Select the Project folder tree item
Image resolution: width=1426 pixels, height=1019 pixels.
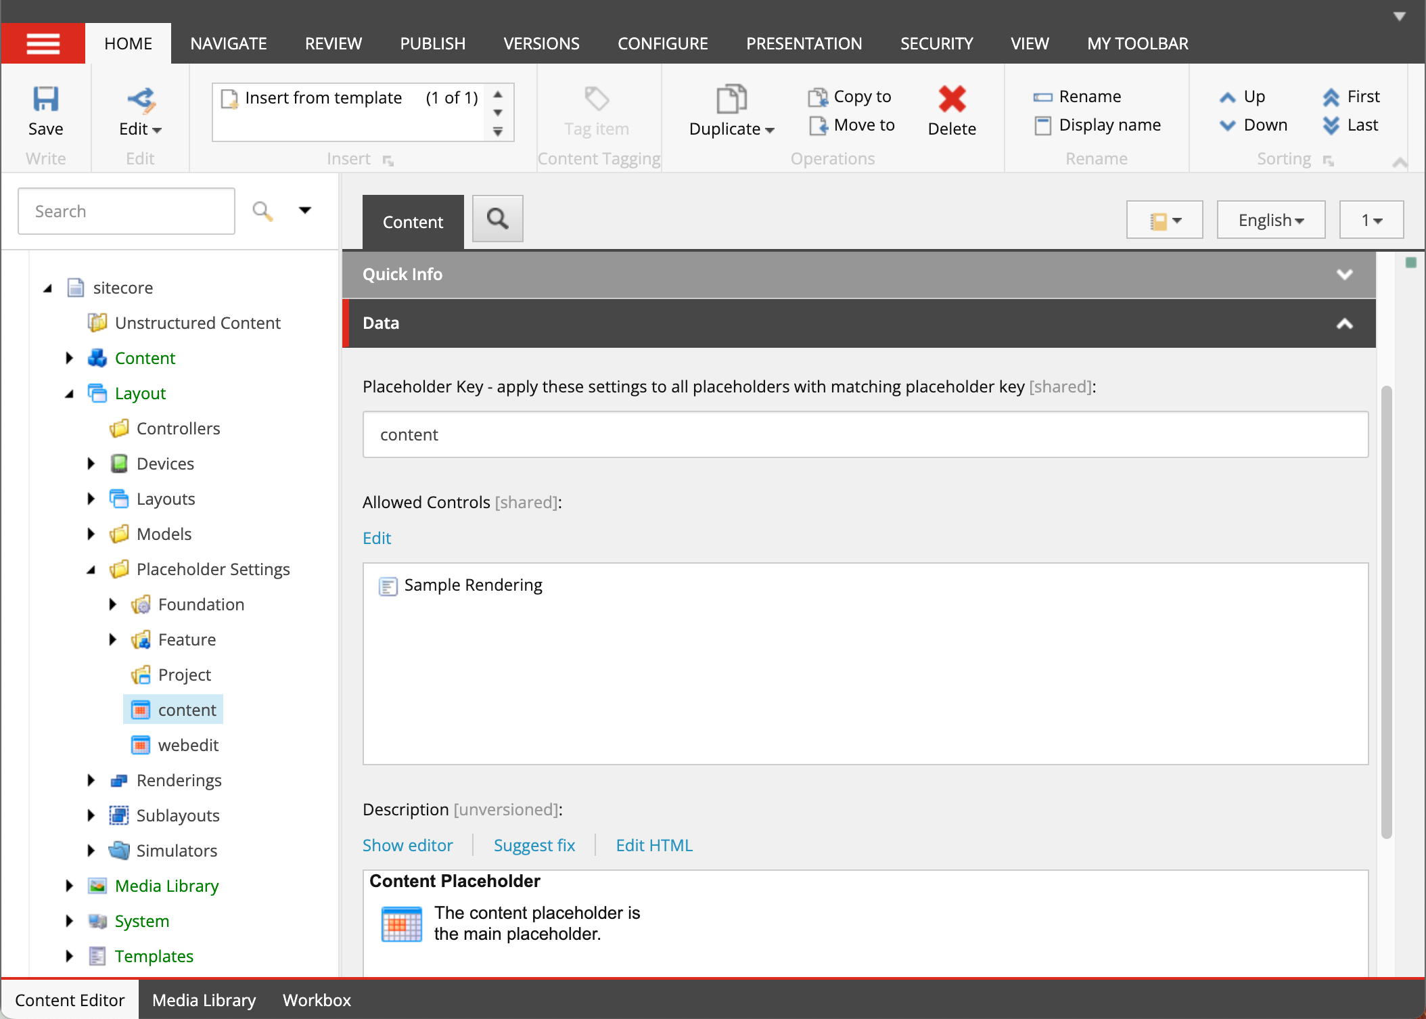coord(185,675)
